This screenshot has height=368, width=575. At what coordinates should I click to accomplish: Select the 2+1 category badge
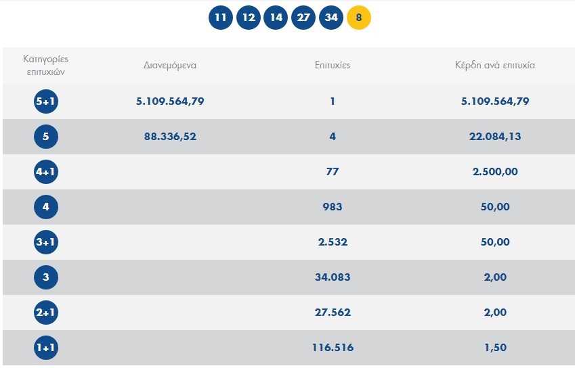(x=46, y=313)
